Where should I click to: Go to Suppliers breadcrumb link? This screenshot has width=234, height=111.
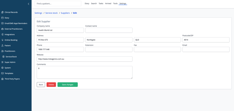(x=65, y=13)
